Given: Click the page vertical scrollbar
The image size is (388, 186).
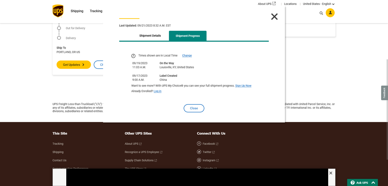Looking at the screenshot, I should coord(387,109).
